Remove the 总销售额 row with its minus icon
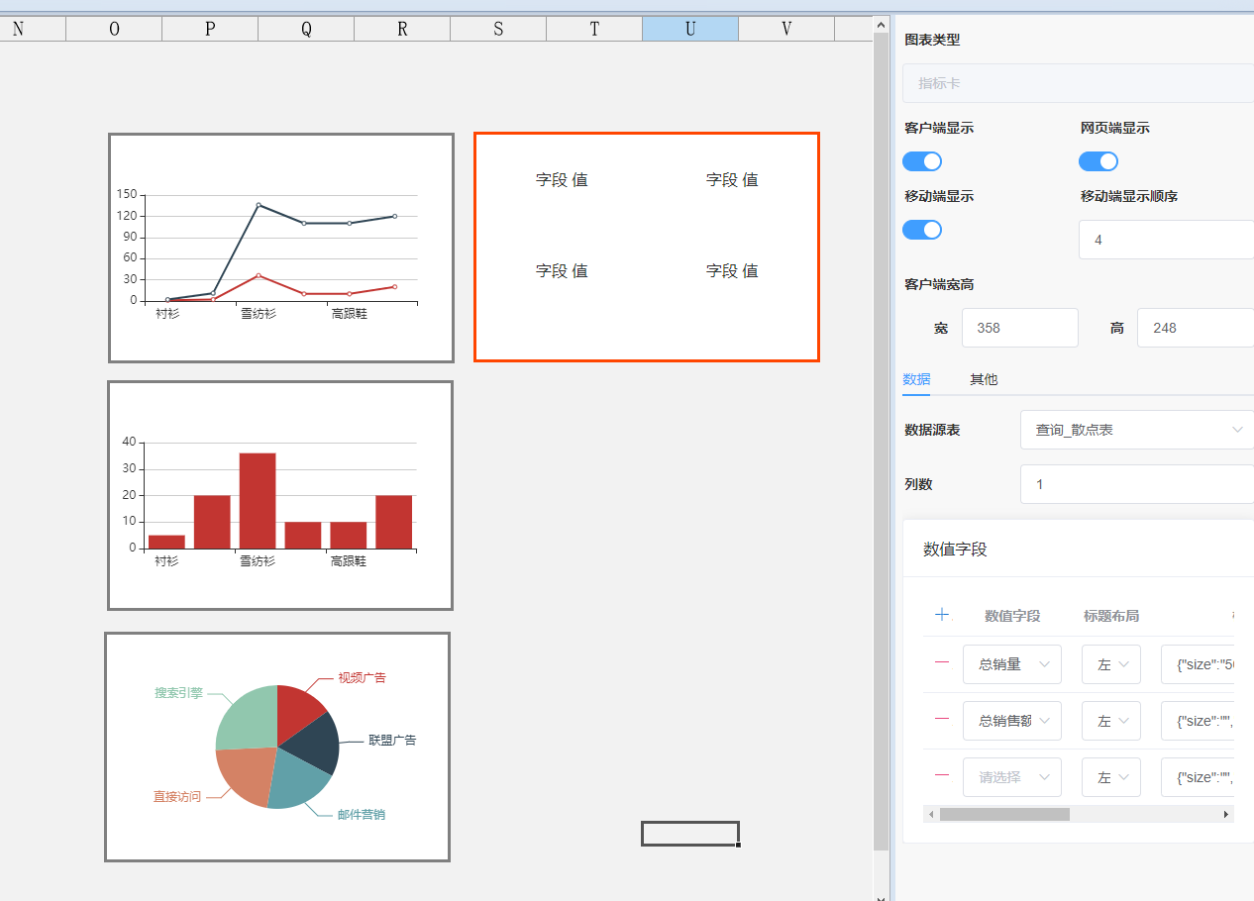The image size is (1254, 901). (x=942, y=720)
